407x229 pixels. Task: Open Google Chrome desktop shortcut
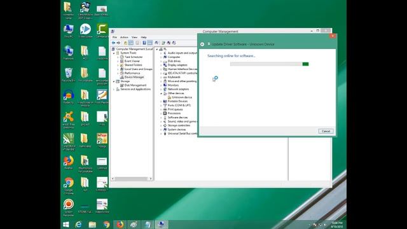coord(69,186)
